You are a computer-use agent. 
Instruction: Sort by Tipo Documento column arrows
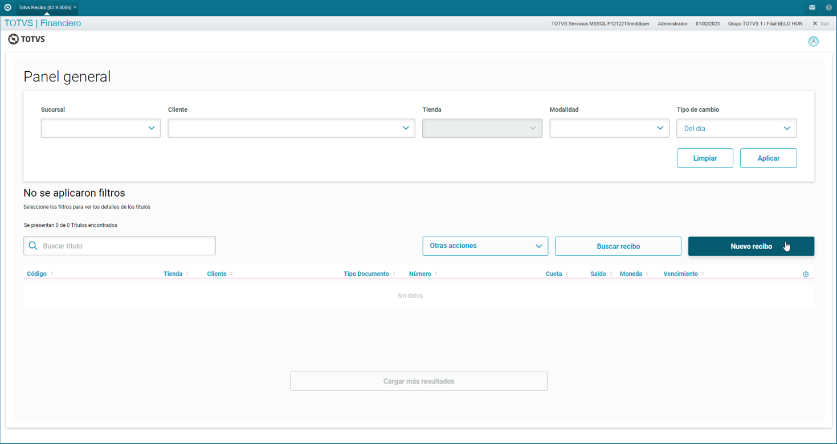[394, 274]
